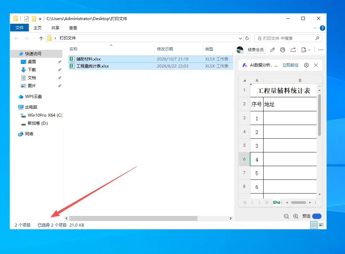Click the search box for 打印文件
This screenshot has width=345, height=254.
pyautogui.click(x=288, y=38)
